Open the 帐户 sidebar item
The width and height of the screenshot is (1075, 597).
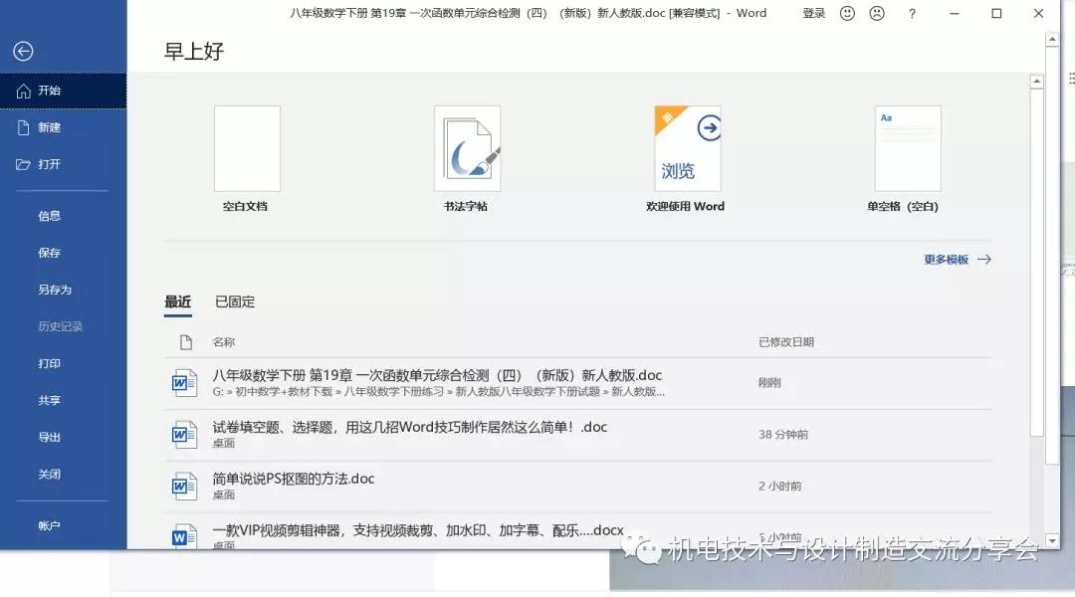[50, 524]
